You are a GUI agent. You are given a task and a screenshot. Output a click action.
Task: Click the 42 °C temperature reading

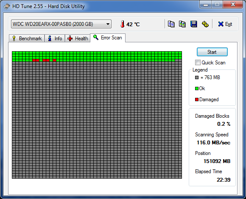[133, 25]
